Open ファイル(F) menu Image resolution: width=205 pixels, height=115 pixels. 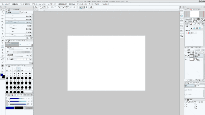pyautogui.click(x=6, y=4)
